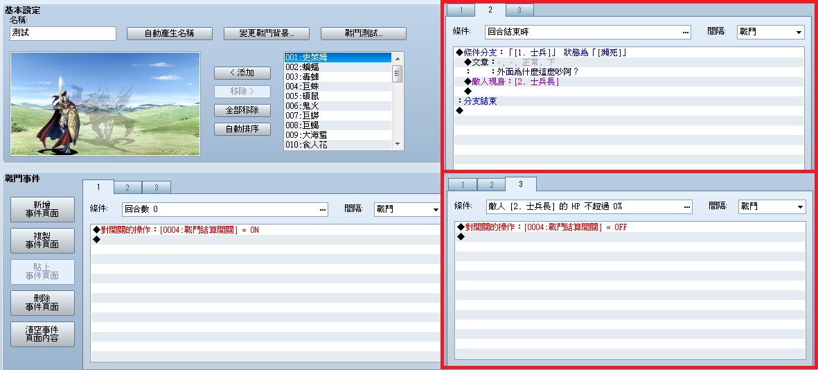Switch to tab 1 above the 士兵長 HP condition

coord(462,185)
